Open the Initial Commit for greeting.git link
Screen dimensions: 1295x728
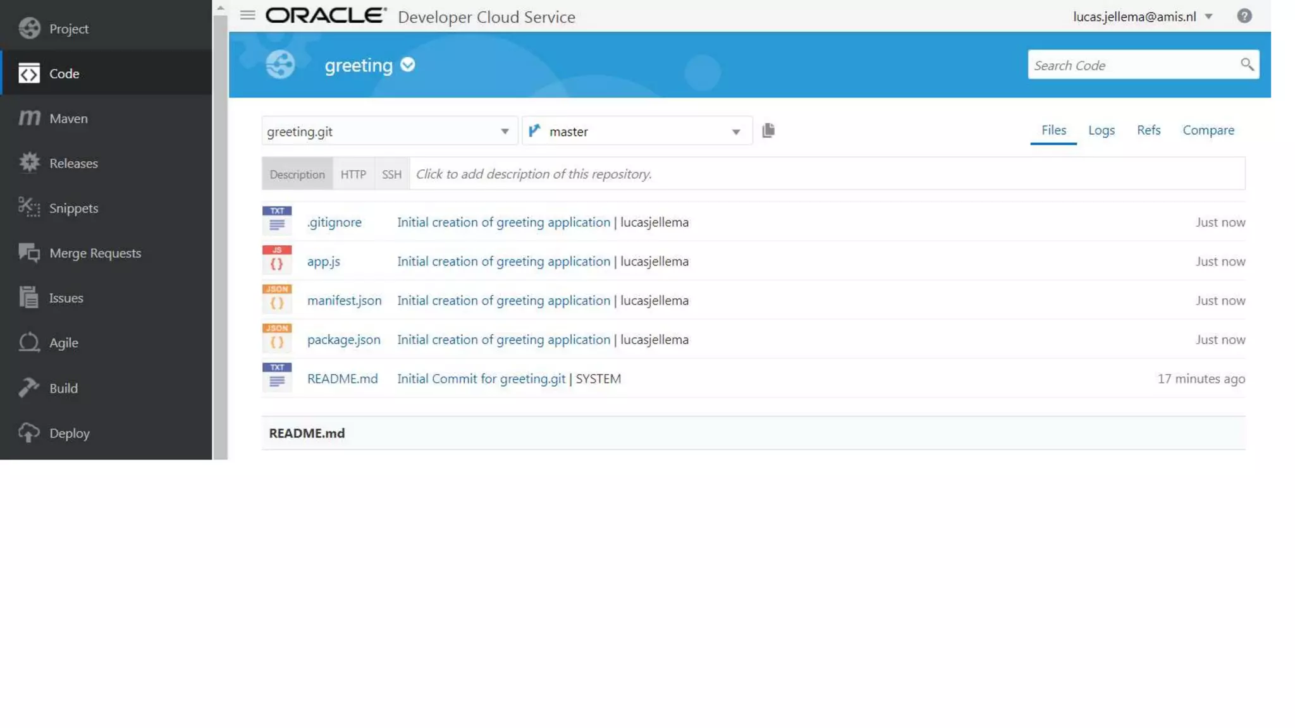[x=481, y=379]
